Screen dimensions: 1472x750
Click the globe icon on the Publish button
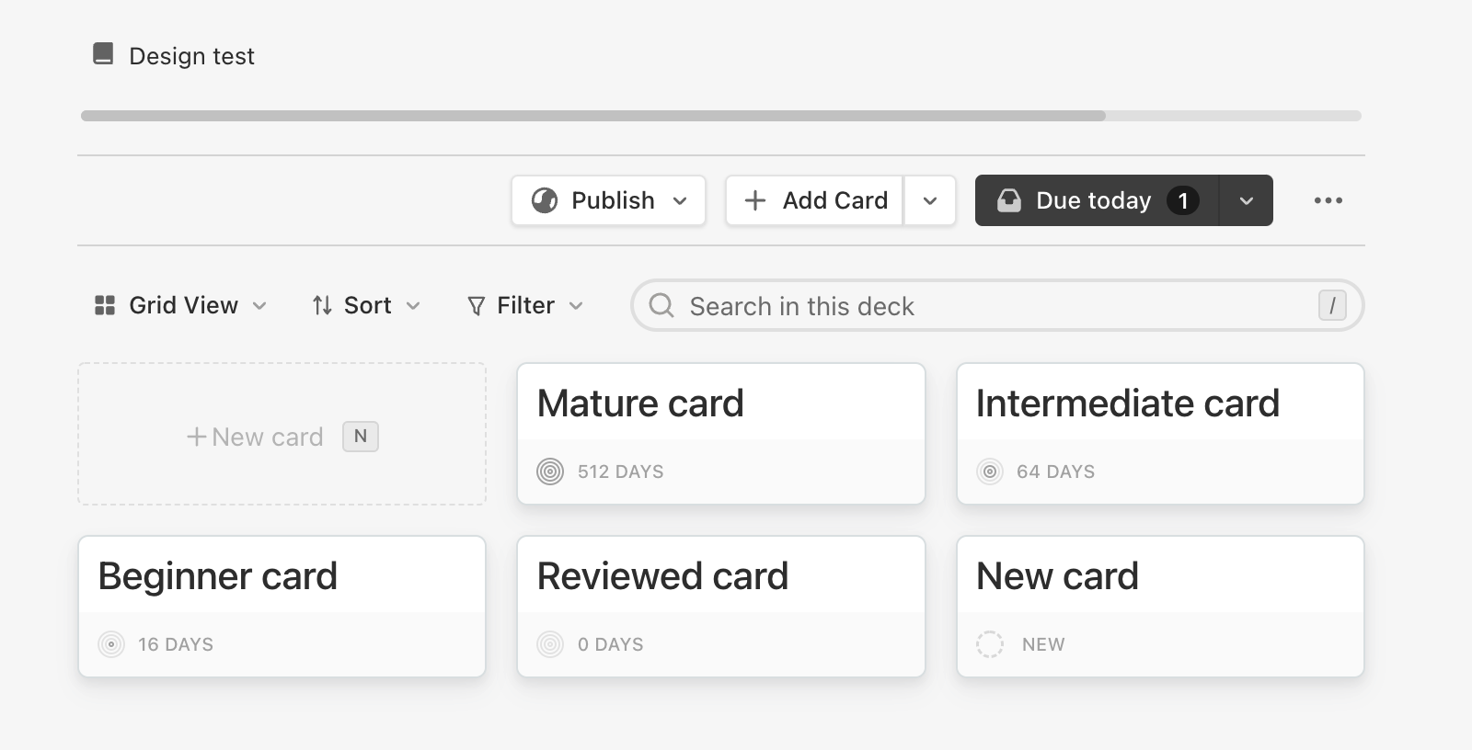pos(545,200)
